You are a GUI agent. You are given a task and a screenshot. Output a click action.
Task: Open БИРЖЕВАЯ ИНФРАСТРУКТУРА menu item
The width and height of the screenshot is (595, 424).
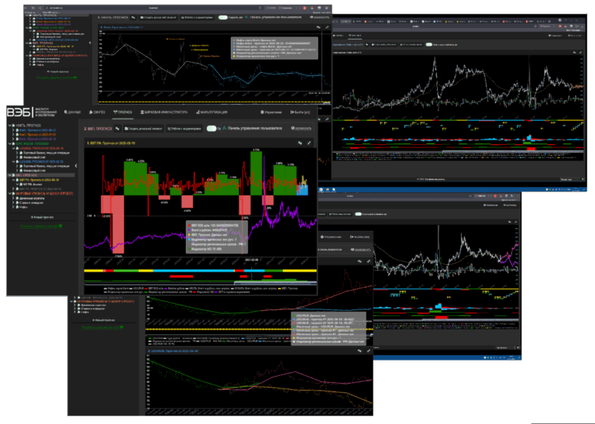164,112
